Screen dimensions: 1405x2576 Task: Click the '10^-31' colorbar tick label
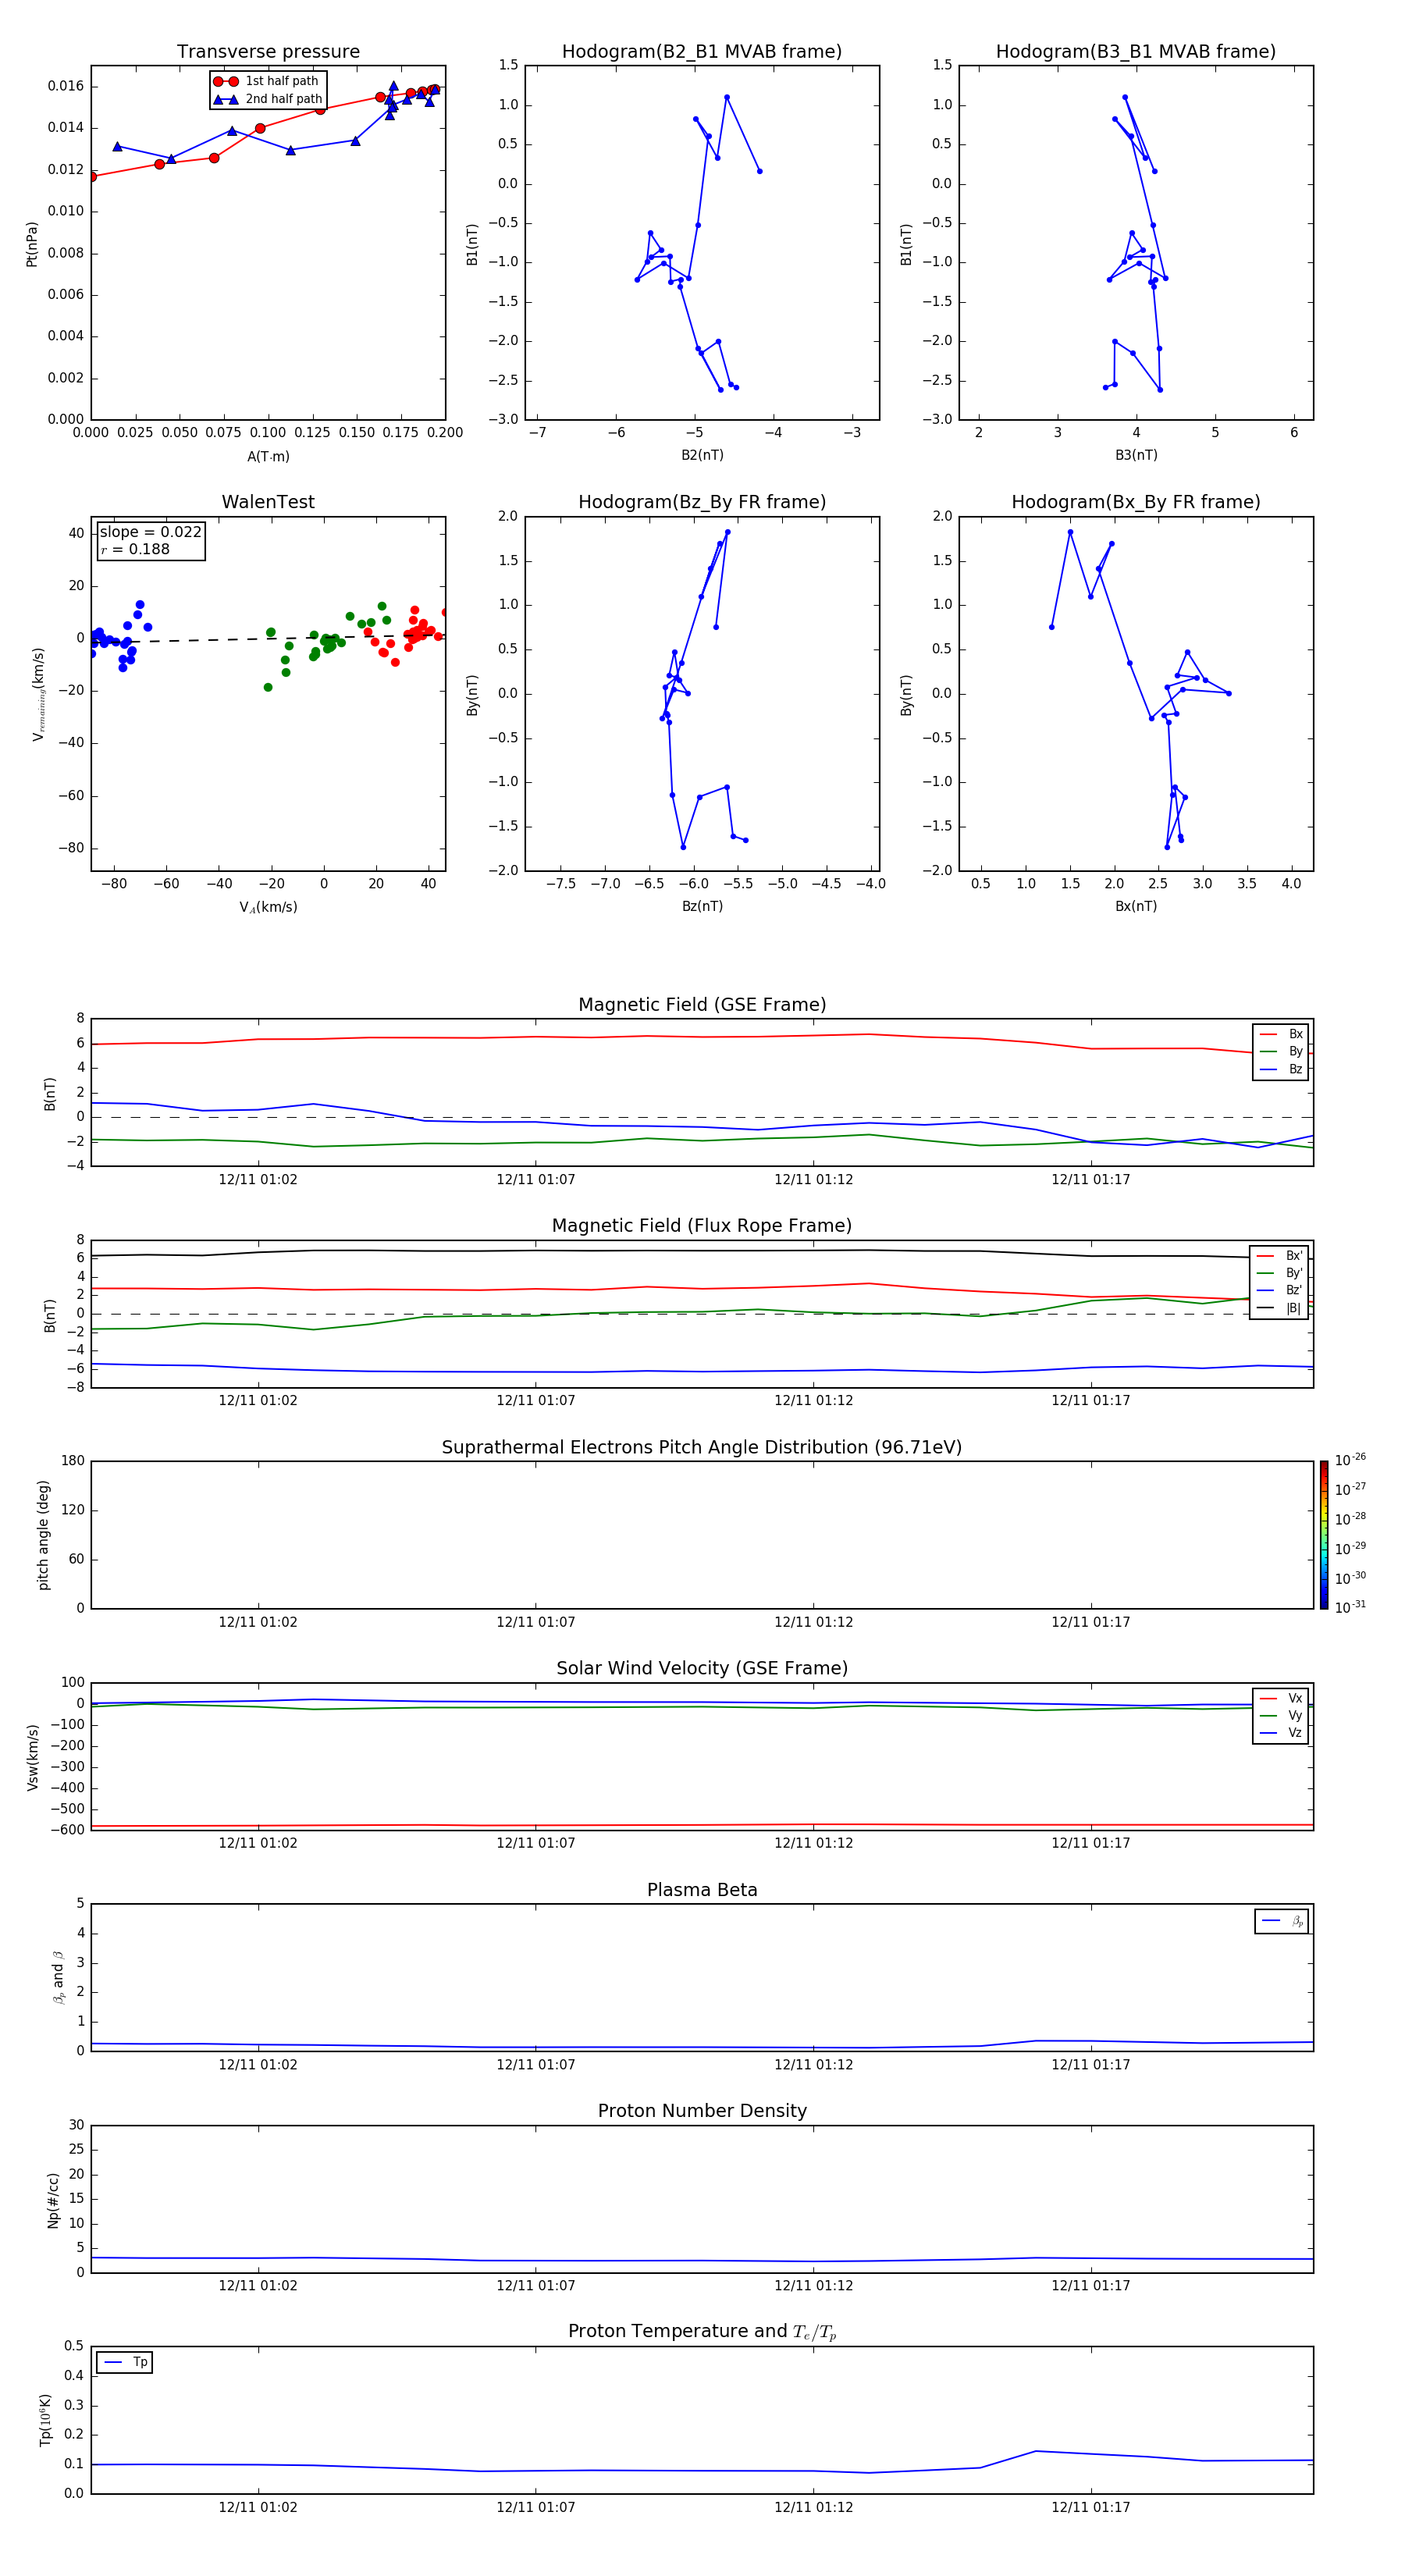tap(1350, 1607)
